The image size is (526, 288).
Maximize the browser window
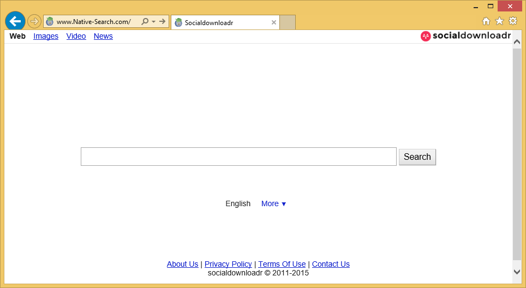coord(491,6)
